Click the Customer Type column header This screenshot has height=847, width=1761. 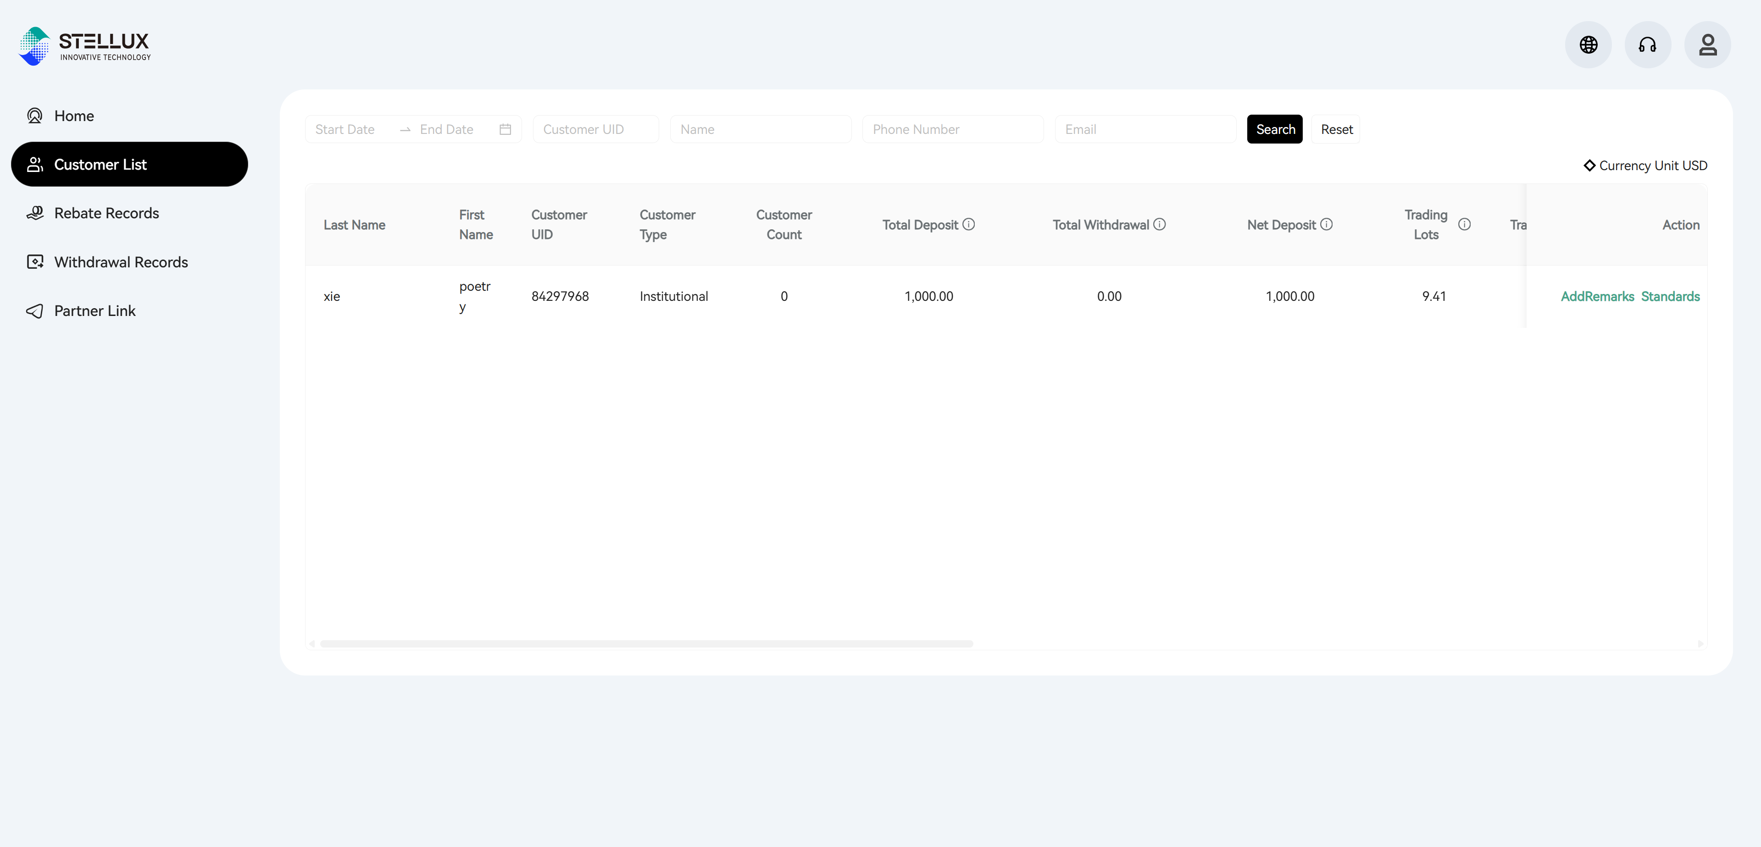click(667, 224)
